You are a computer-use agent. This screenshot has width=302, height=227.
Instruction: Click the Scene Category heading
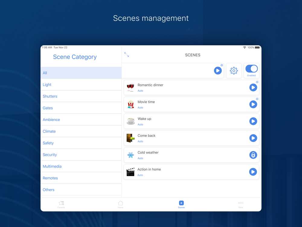[75, 57]
